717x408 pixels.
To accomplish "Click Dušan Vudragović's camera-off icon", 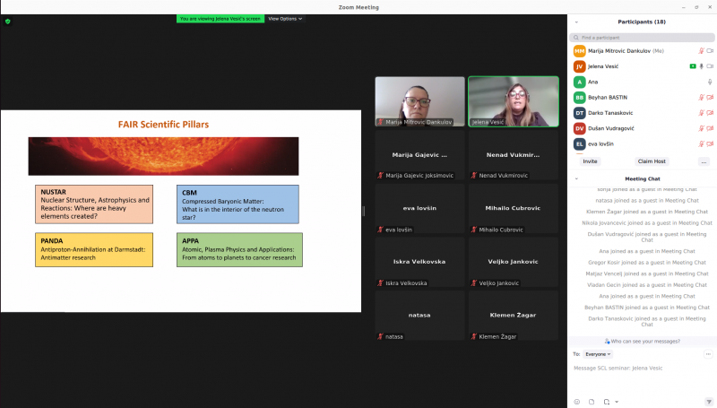I will point(710,128).
